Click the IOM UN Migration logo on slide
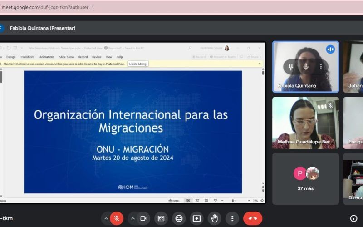 [133, 187]
